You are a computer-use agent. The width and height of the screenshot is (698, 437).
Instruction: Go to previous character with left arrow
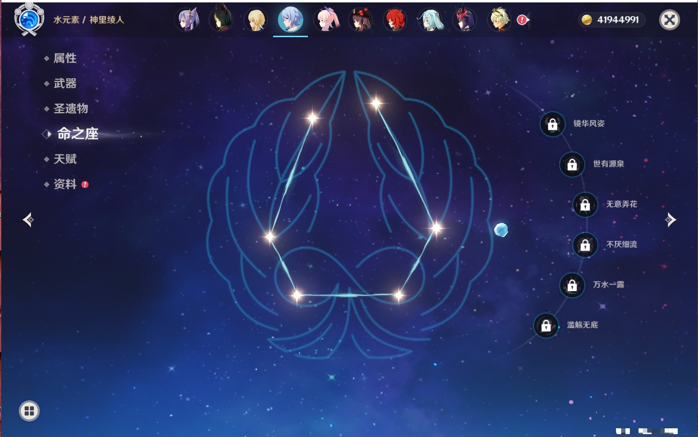28,220
